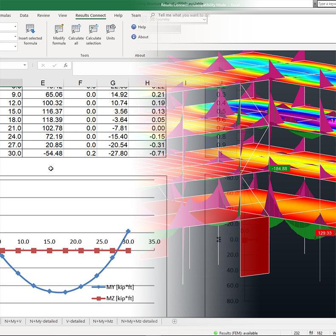
Task: Add a new sheet with the plus icon
Action: pyautogui.click(x=174, y=322)
